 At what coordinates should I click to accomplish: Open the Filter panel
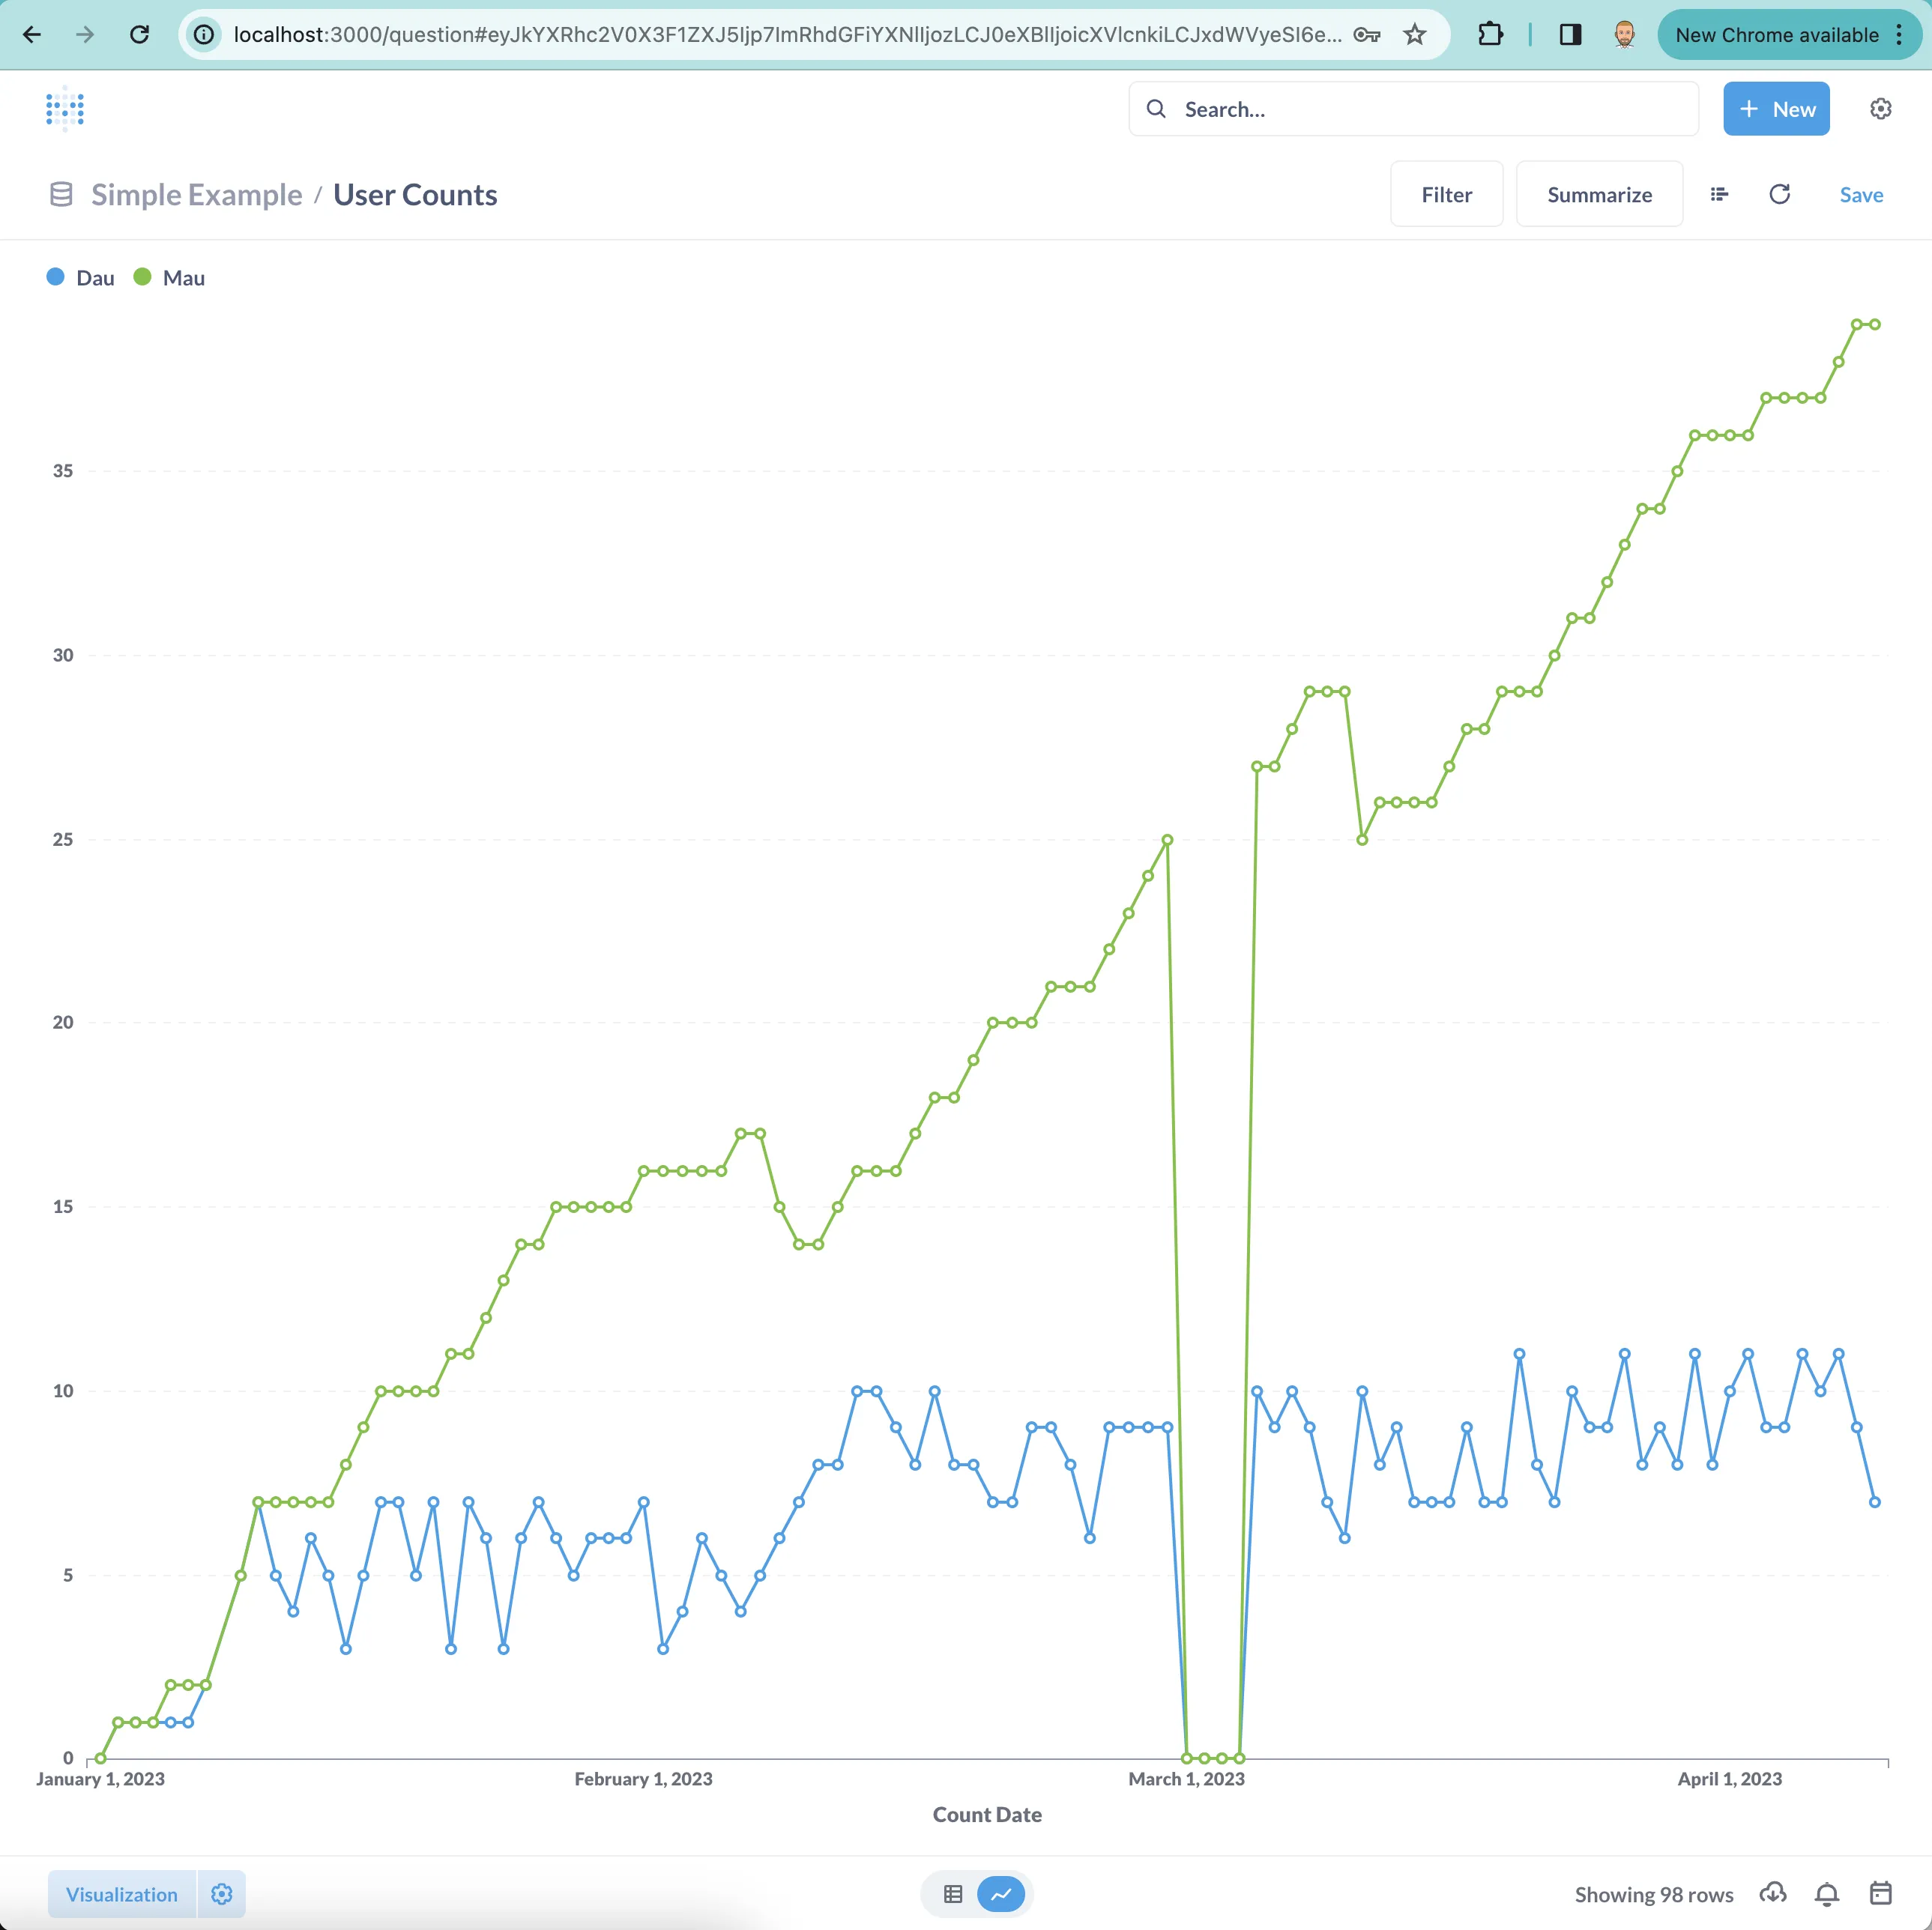point(1446,194)
